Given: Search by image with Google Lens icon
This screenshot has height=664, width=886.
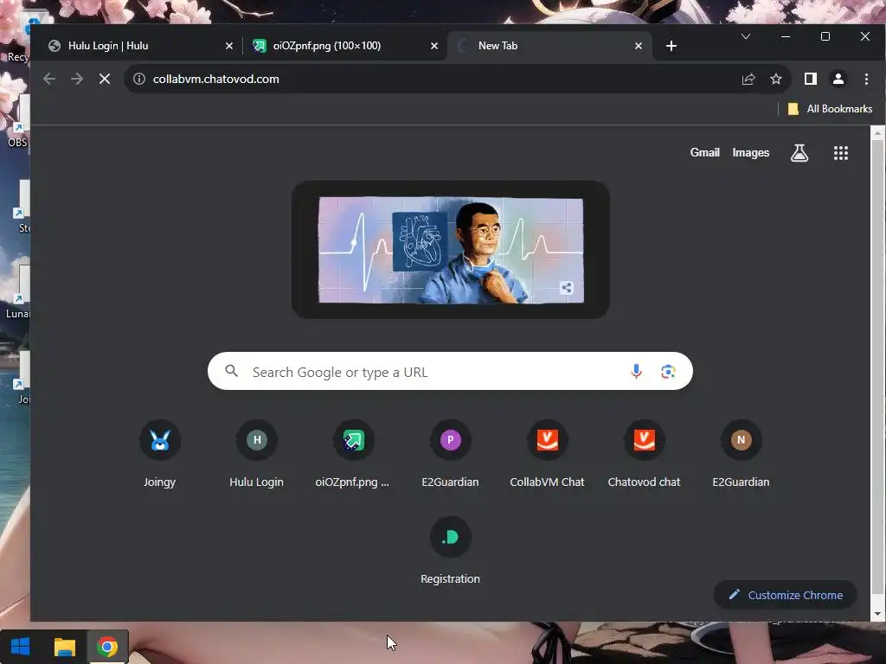Looking at the screenshot, I should [668, 372].
